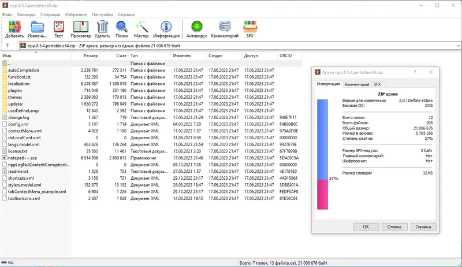Sort by the Тип column header
The width and height of the screenshot is (462, 267).
[150, 55]
